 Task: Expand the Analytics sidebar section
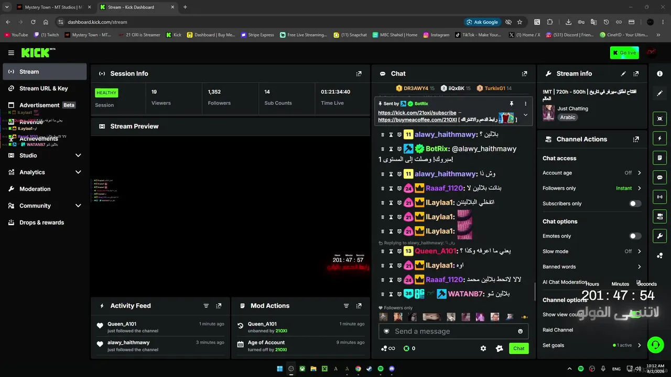pos(45,172)
